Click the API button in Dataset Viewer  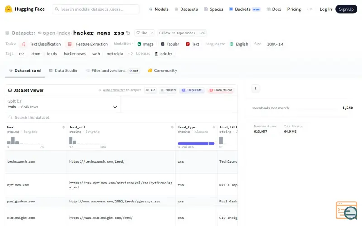click(x=150, y=90)
